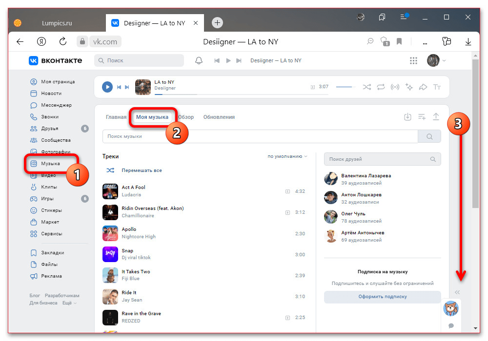
Task: Open LA to NY album cover
Action: [x=143, y=87]
